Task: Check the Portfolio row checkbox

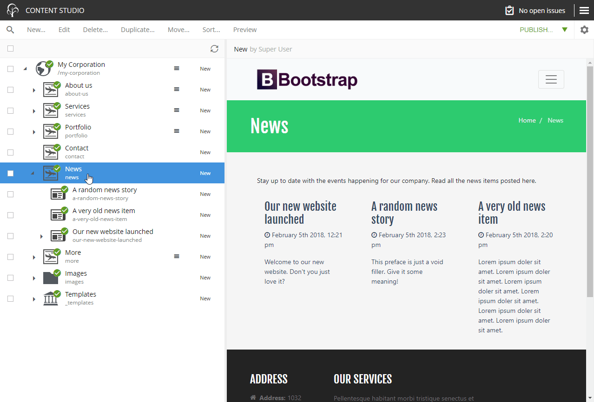Action: click(10, 131)
